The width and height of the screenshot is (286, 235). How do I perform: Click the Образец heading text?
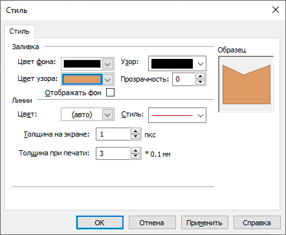[x=232, y=50]
